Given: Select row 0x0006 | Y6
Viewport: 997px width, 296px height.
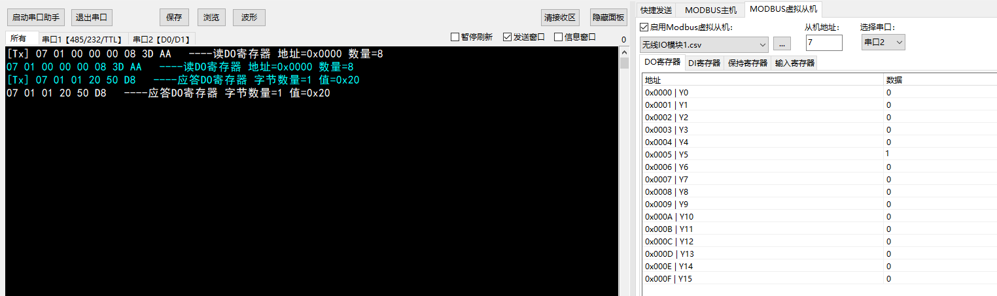Looking at the screenshot, I should click(x=819, y=167).
